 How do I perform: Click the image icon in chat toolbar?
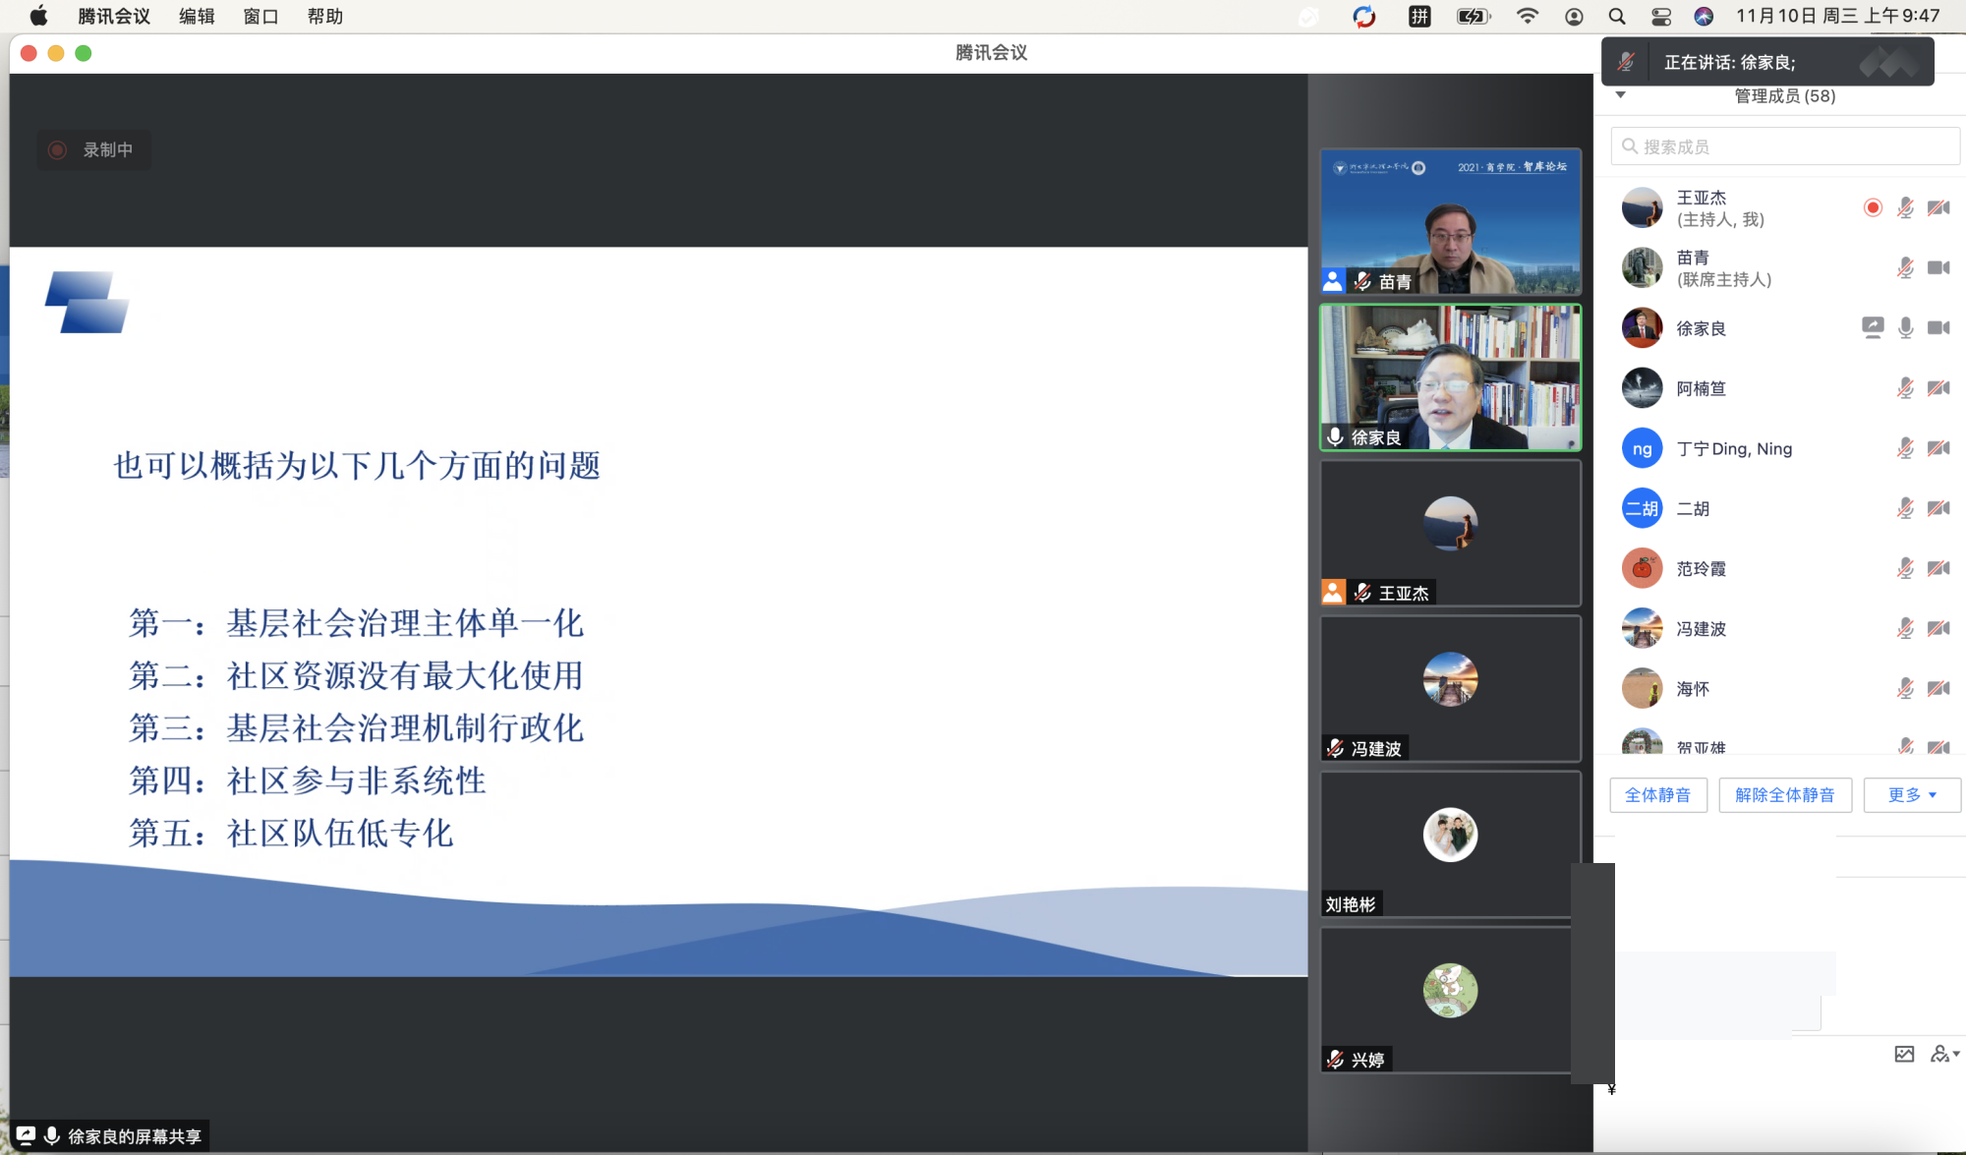point(1904,1054)
